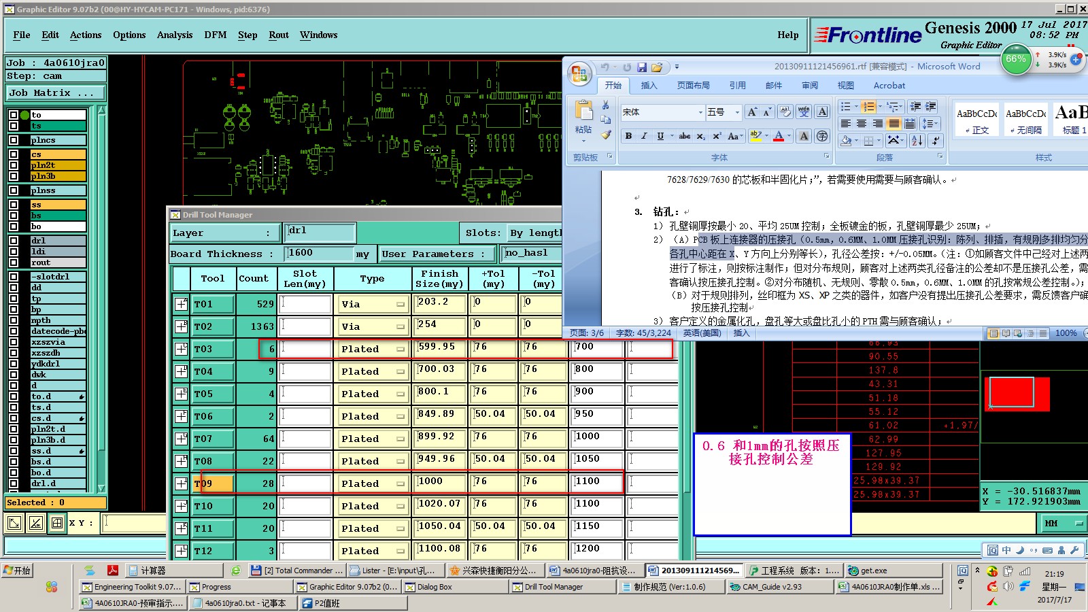Open the Type dropdown for tool T03

[x=372, y=349]
